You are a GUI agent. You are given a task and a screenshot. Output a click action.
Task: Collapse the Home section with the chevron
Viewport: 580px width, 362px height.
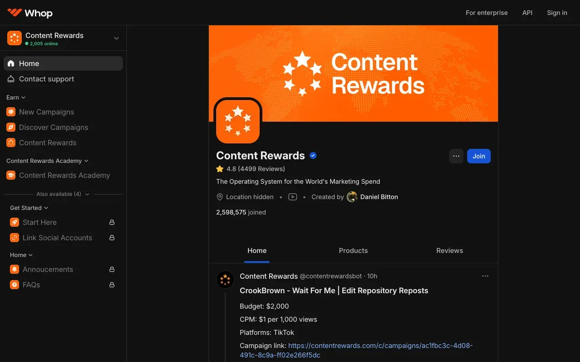click(30, 255)
